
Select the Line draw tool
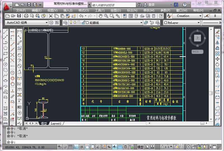click(x=5, y=31)
